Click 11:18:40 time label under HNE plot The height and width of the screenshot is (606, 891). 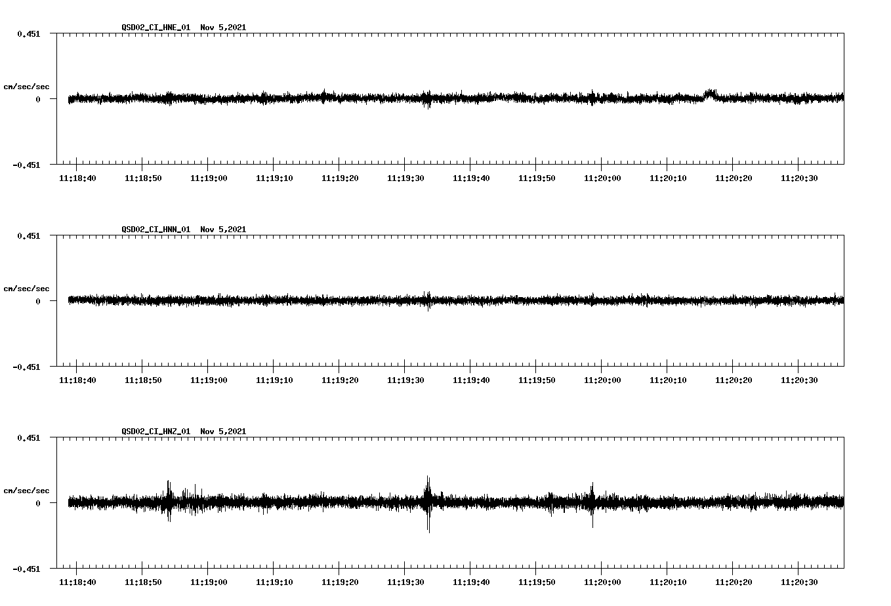pyautogui.click(x=77, y=178)
